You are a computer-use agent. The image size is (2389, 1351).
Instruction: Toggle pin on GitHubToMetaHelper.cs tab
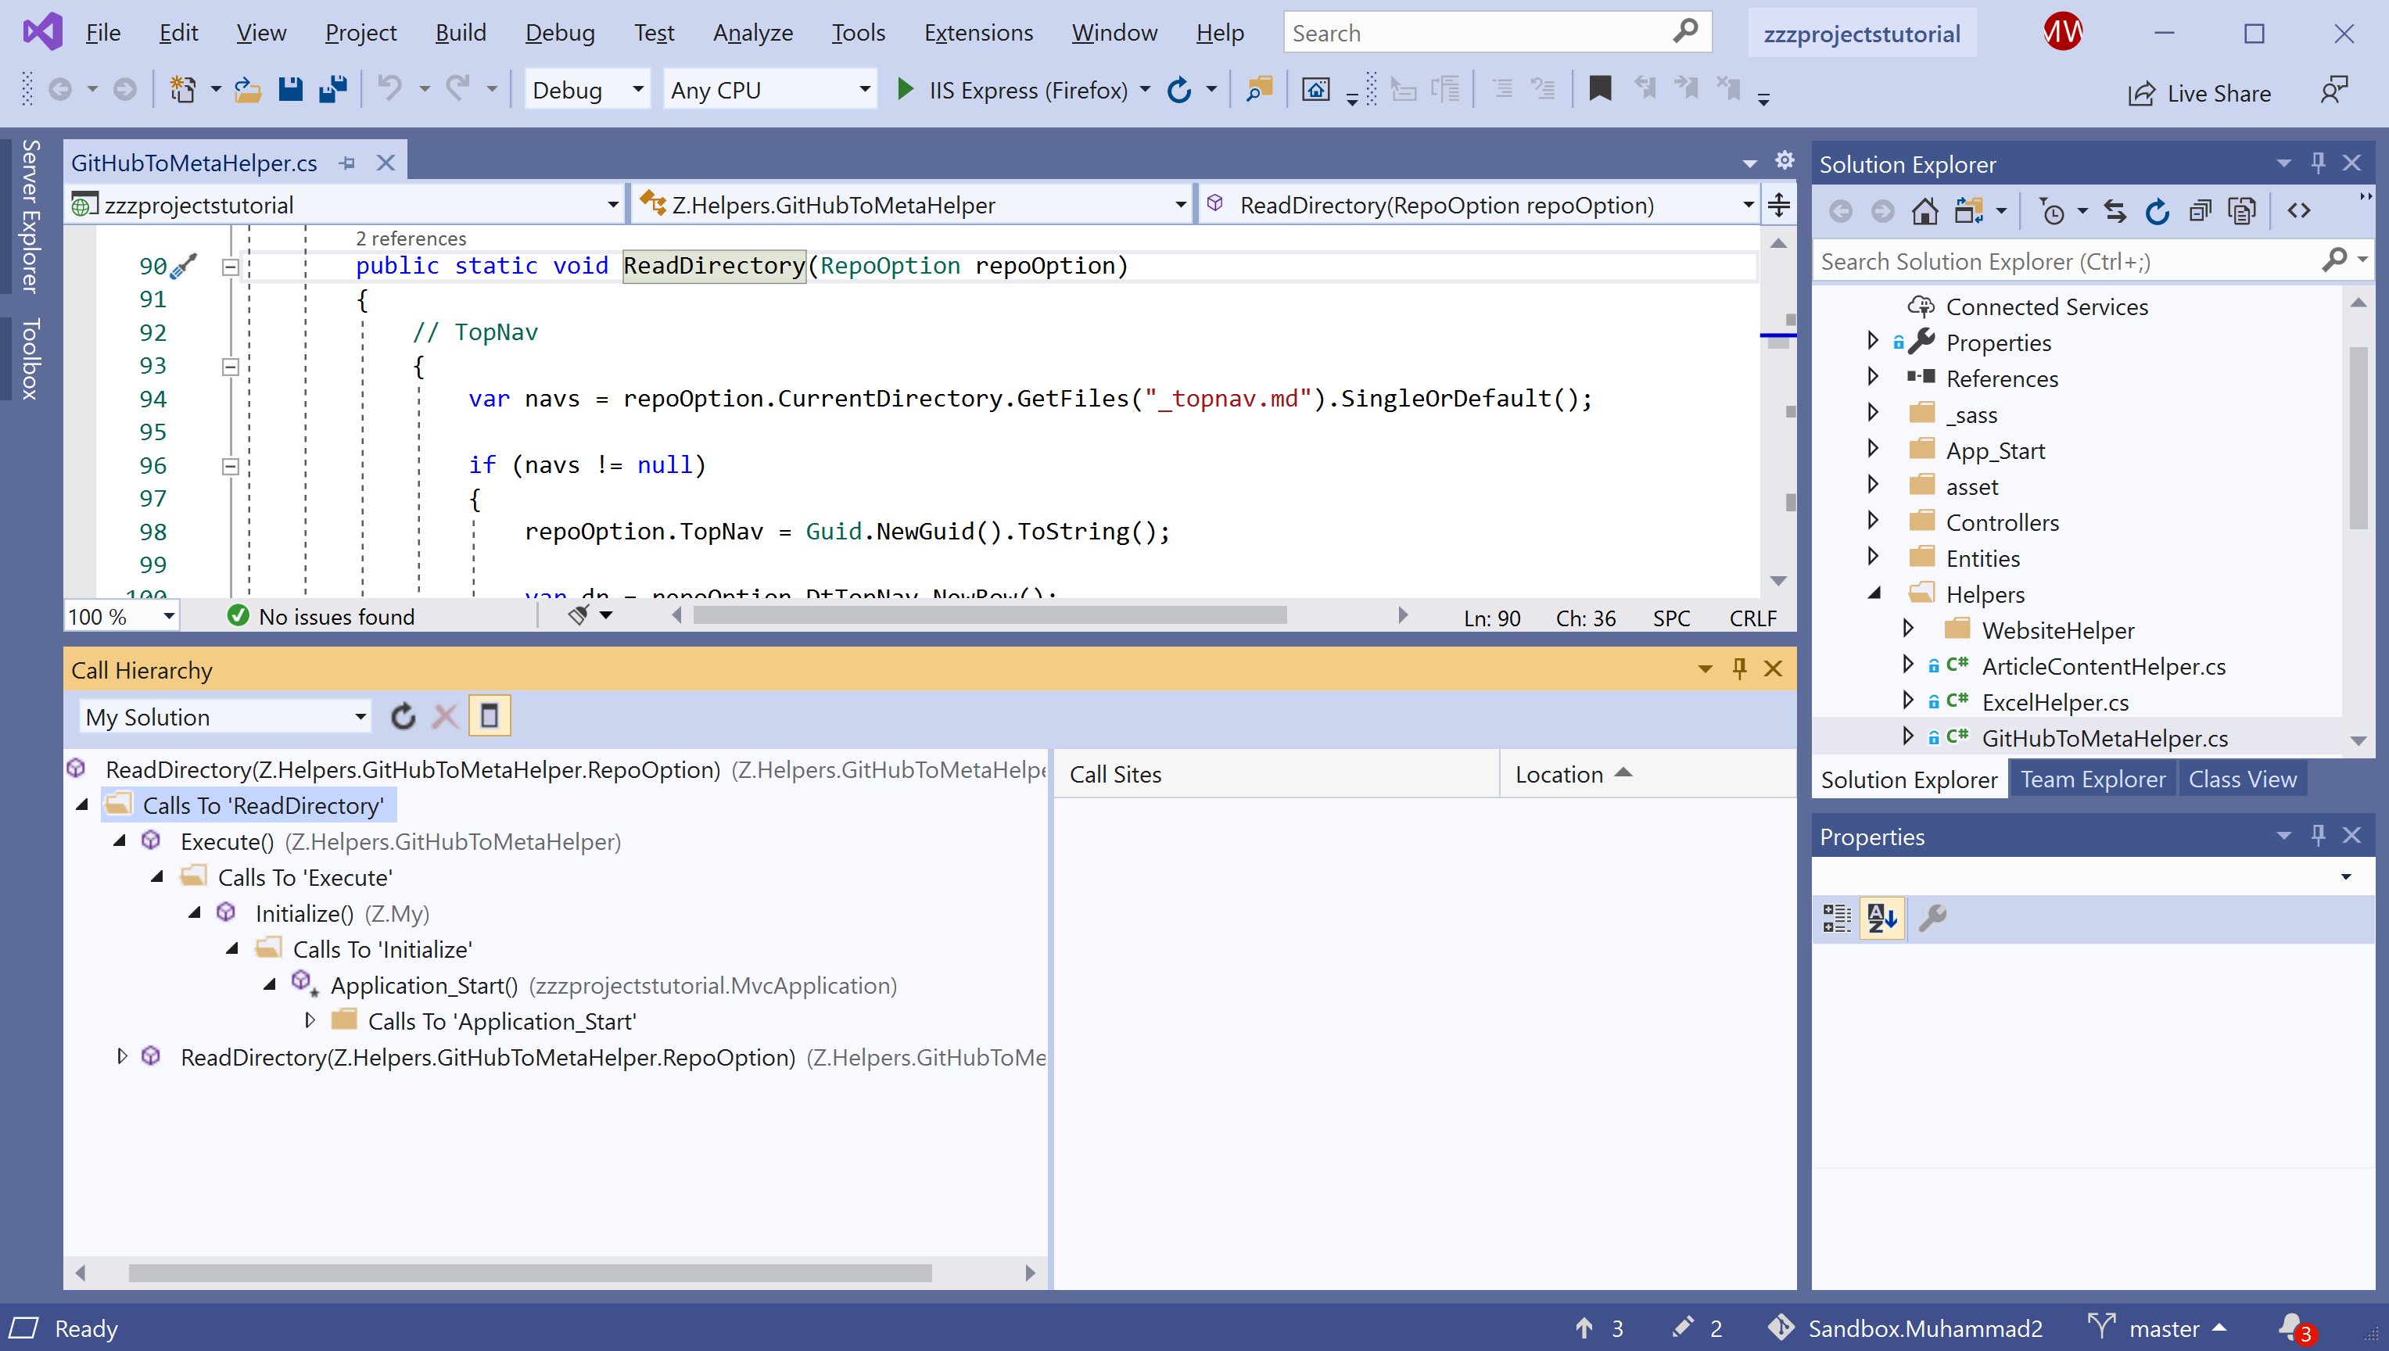tap(348, 163)
